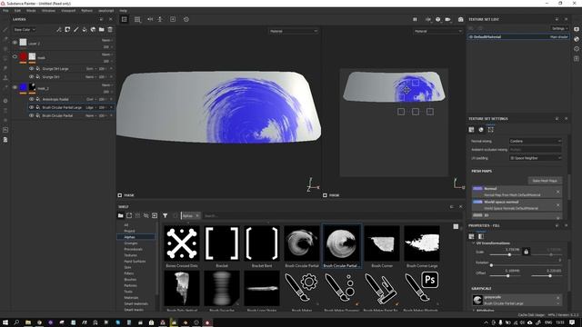
Task: Open blend mode dropdown of Grunge Dirt Large
Action: (91, 69)
